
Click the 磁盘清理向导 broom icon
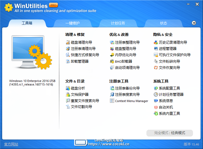click(68, 42)
